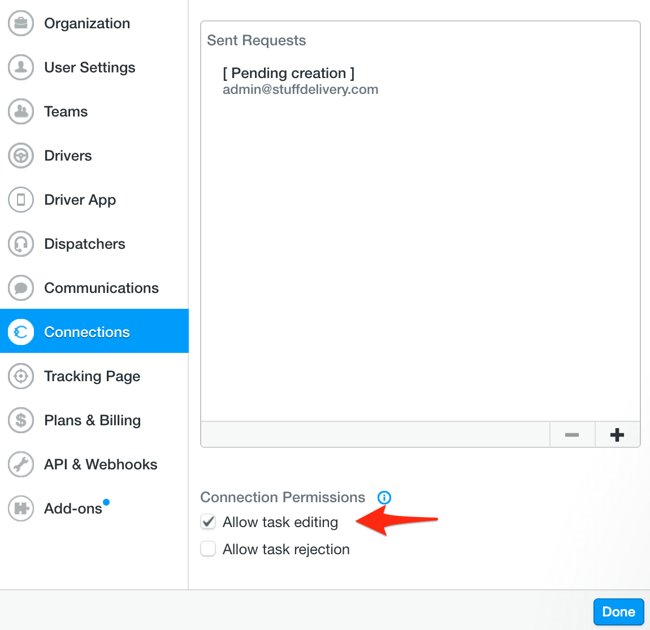Open the Driver App phone icon
This screenshot has width=650, height=630.
[x=21, y=200]
